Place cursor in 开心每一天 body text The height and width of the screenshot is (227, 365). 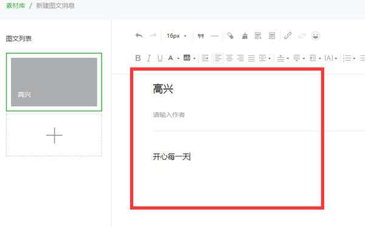(x=172, y=156)
